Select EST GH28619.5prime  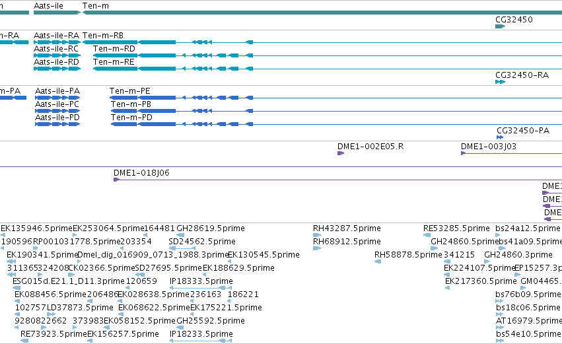211,228
